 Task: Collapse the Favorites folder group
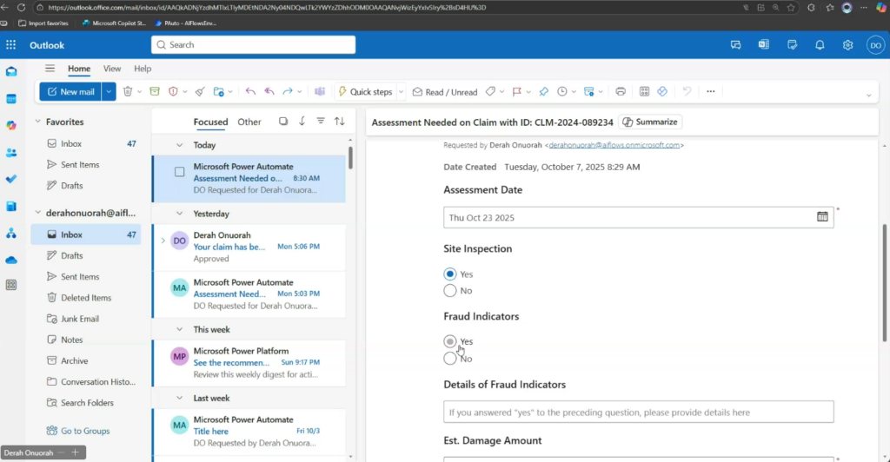click(38, 122)
